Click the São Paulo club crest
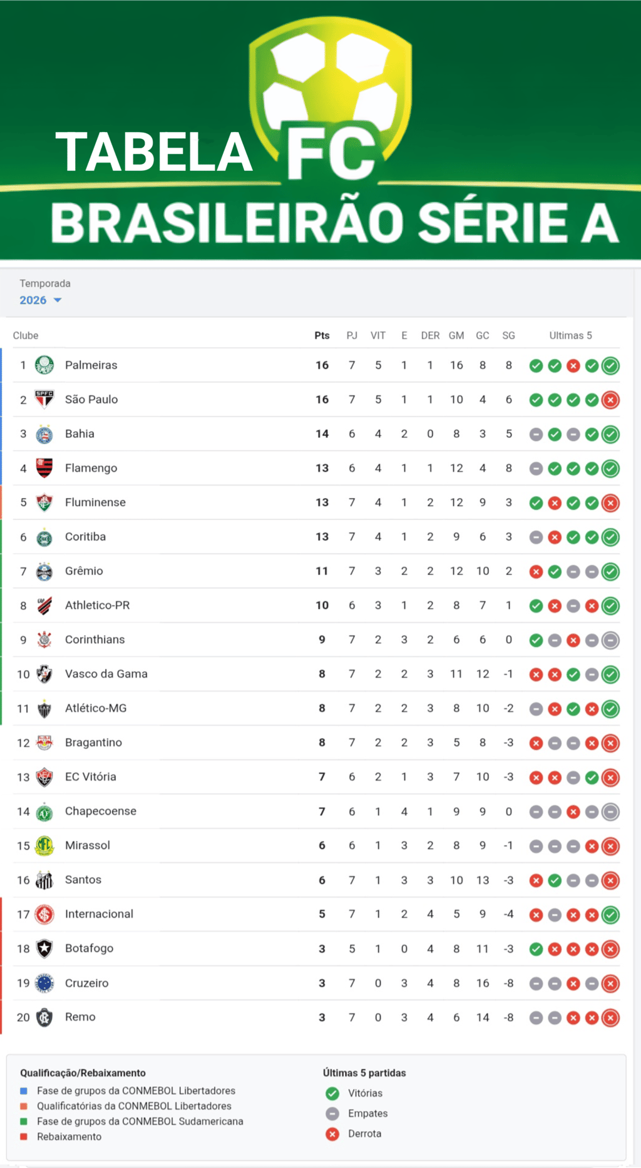 pyautogui.click(x=44, y=399)
